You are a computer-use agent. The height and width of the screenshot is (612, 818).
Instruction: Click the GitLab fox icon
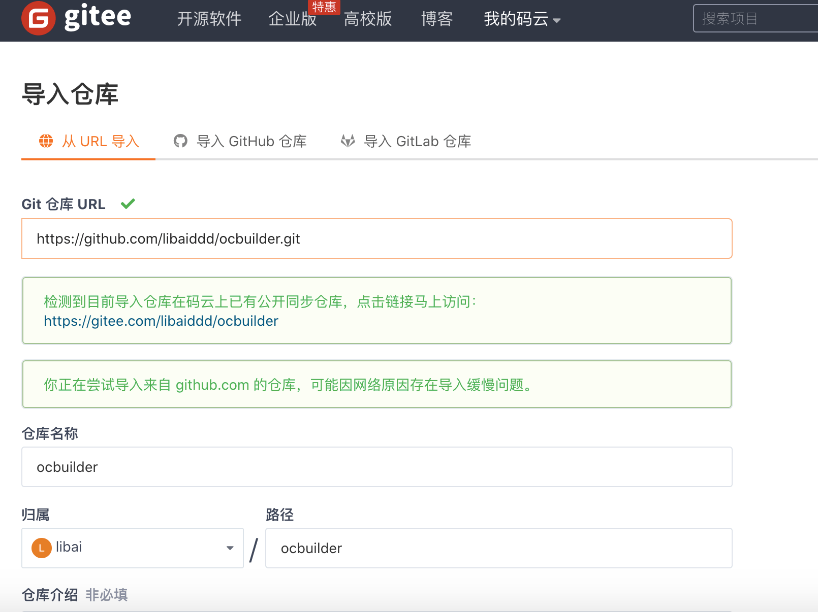[x=348, y=141]
